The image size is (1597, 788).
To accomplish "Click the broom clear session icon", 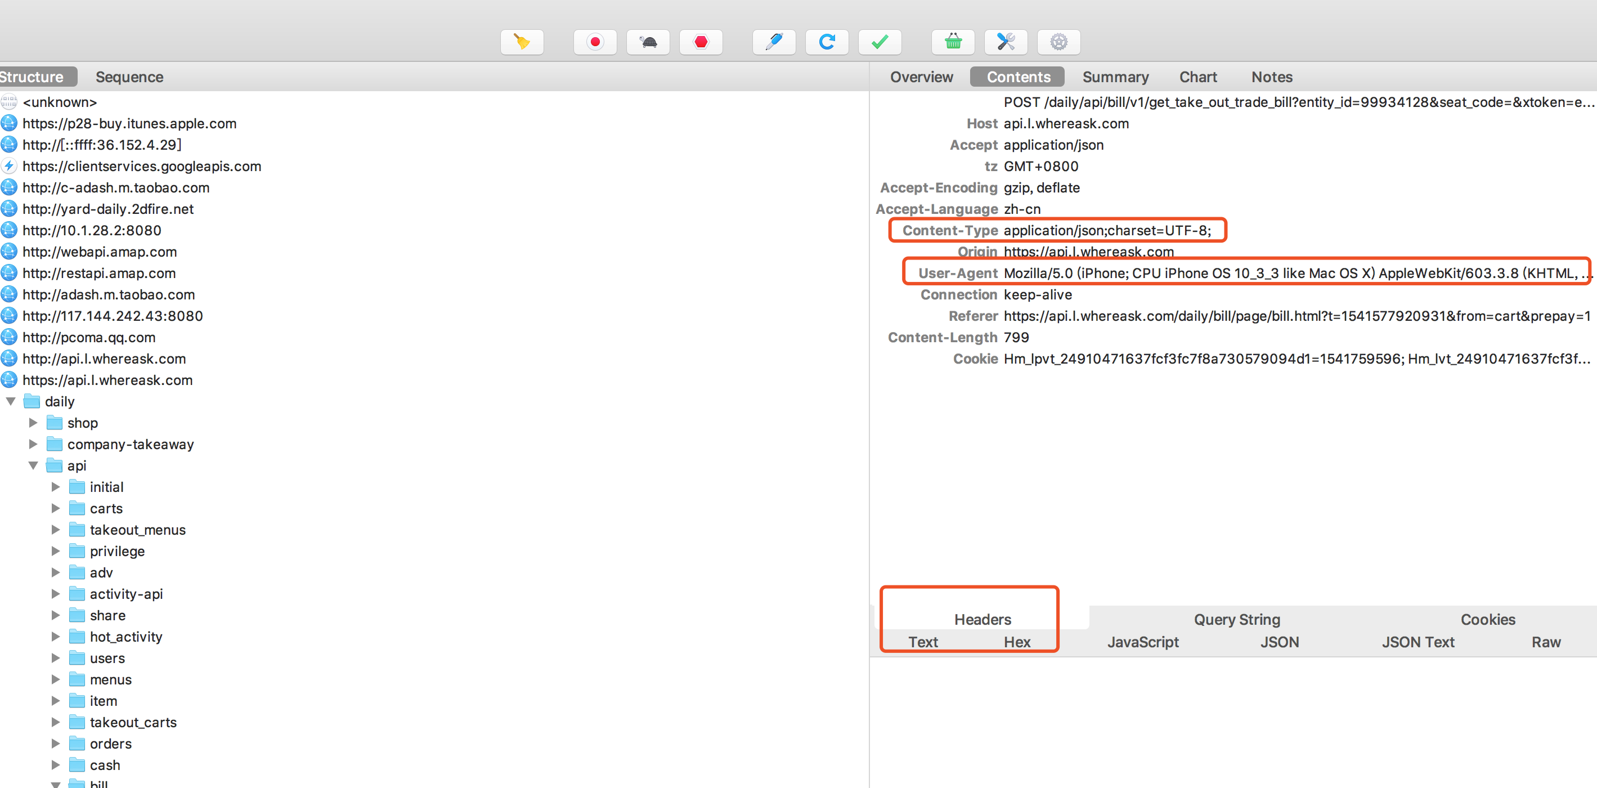I will coord(522,42).
